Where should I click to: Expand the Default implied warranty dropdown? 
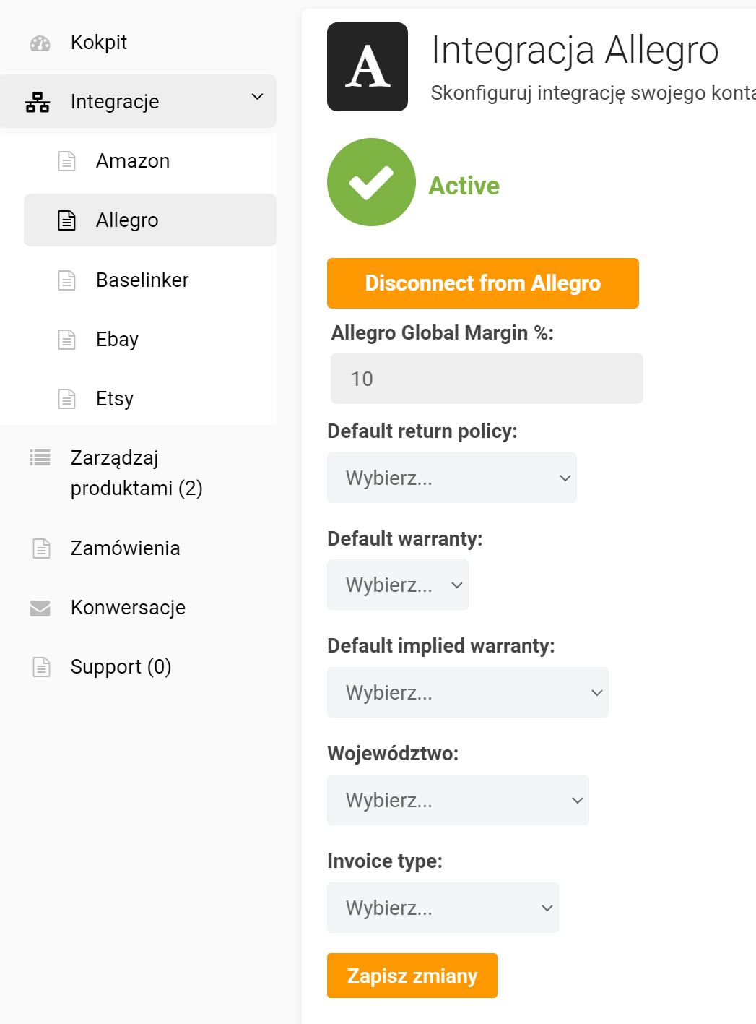467,692
